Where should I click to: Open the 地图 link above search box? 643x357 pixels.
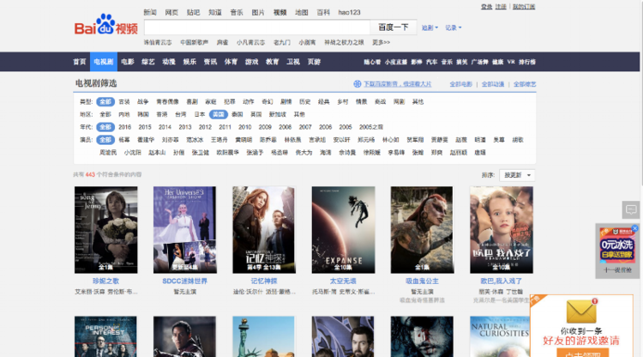[302, 12]
